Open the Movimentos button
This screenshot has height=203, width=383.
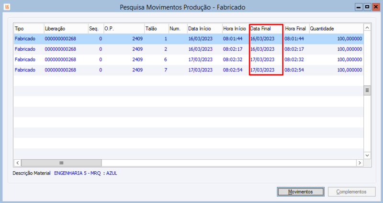(x=301, y=192)
